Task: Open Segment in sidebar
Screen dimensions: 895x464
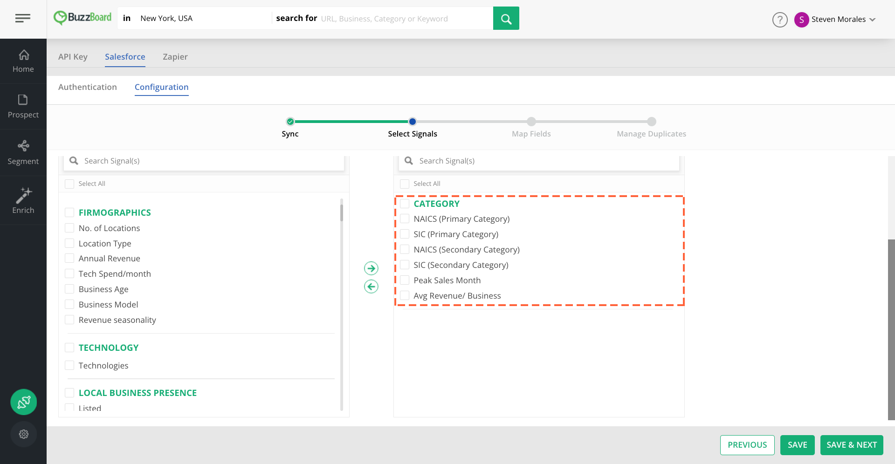Action: click(23, 153)
